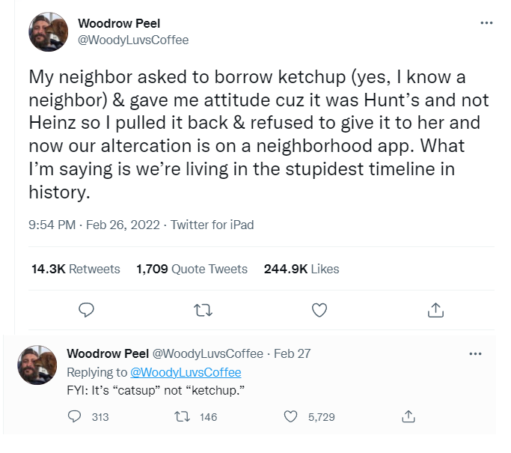Viewport: 511px width, 453px height.
Task: Open more options on the reply tweet
Action: pyautogui.click(x=474, y=353)
